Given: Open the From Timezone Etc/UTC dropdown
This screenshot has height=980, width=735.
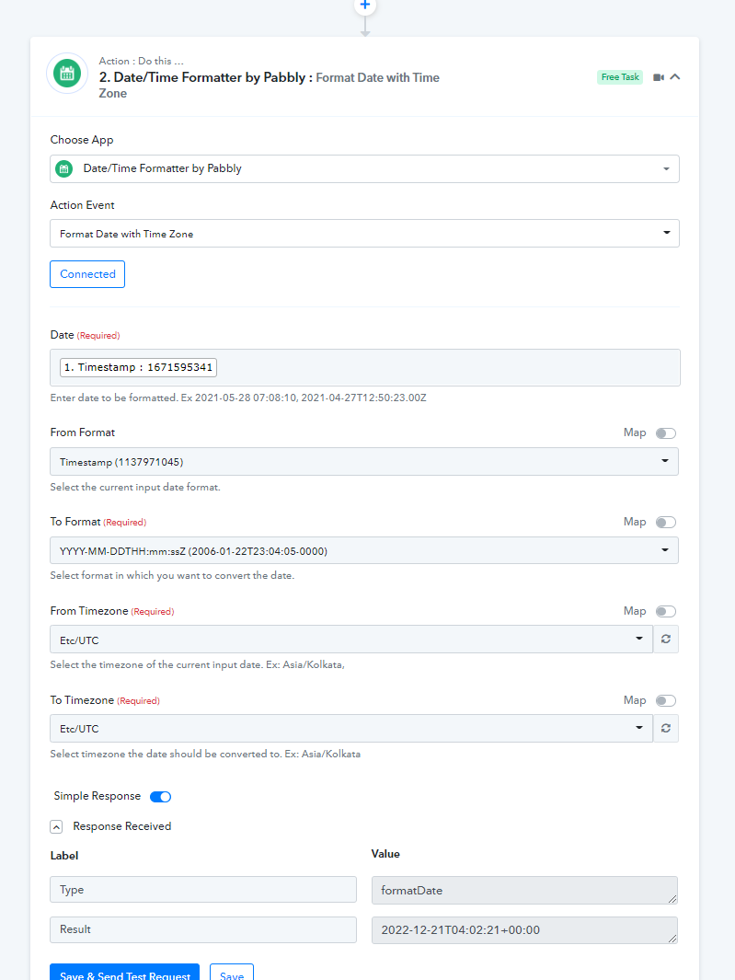Looking at the screenshot, I should [351, 640].
